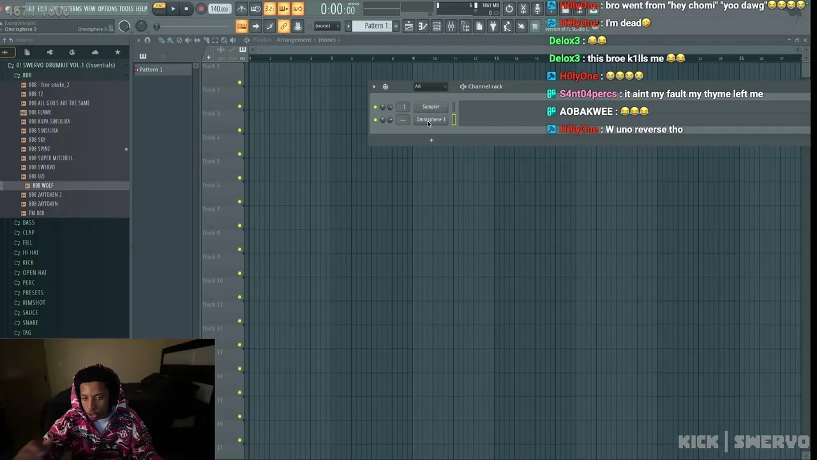Arm the record button

(x=200, y=9)
